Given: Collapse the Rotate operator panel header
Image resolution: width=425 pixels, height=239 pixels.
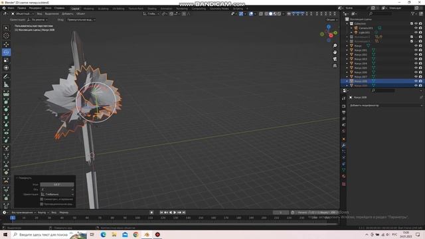Looking at the screenshot, I should (24, 178).
